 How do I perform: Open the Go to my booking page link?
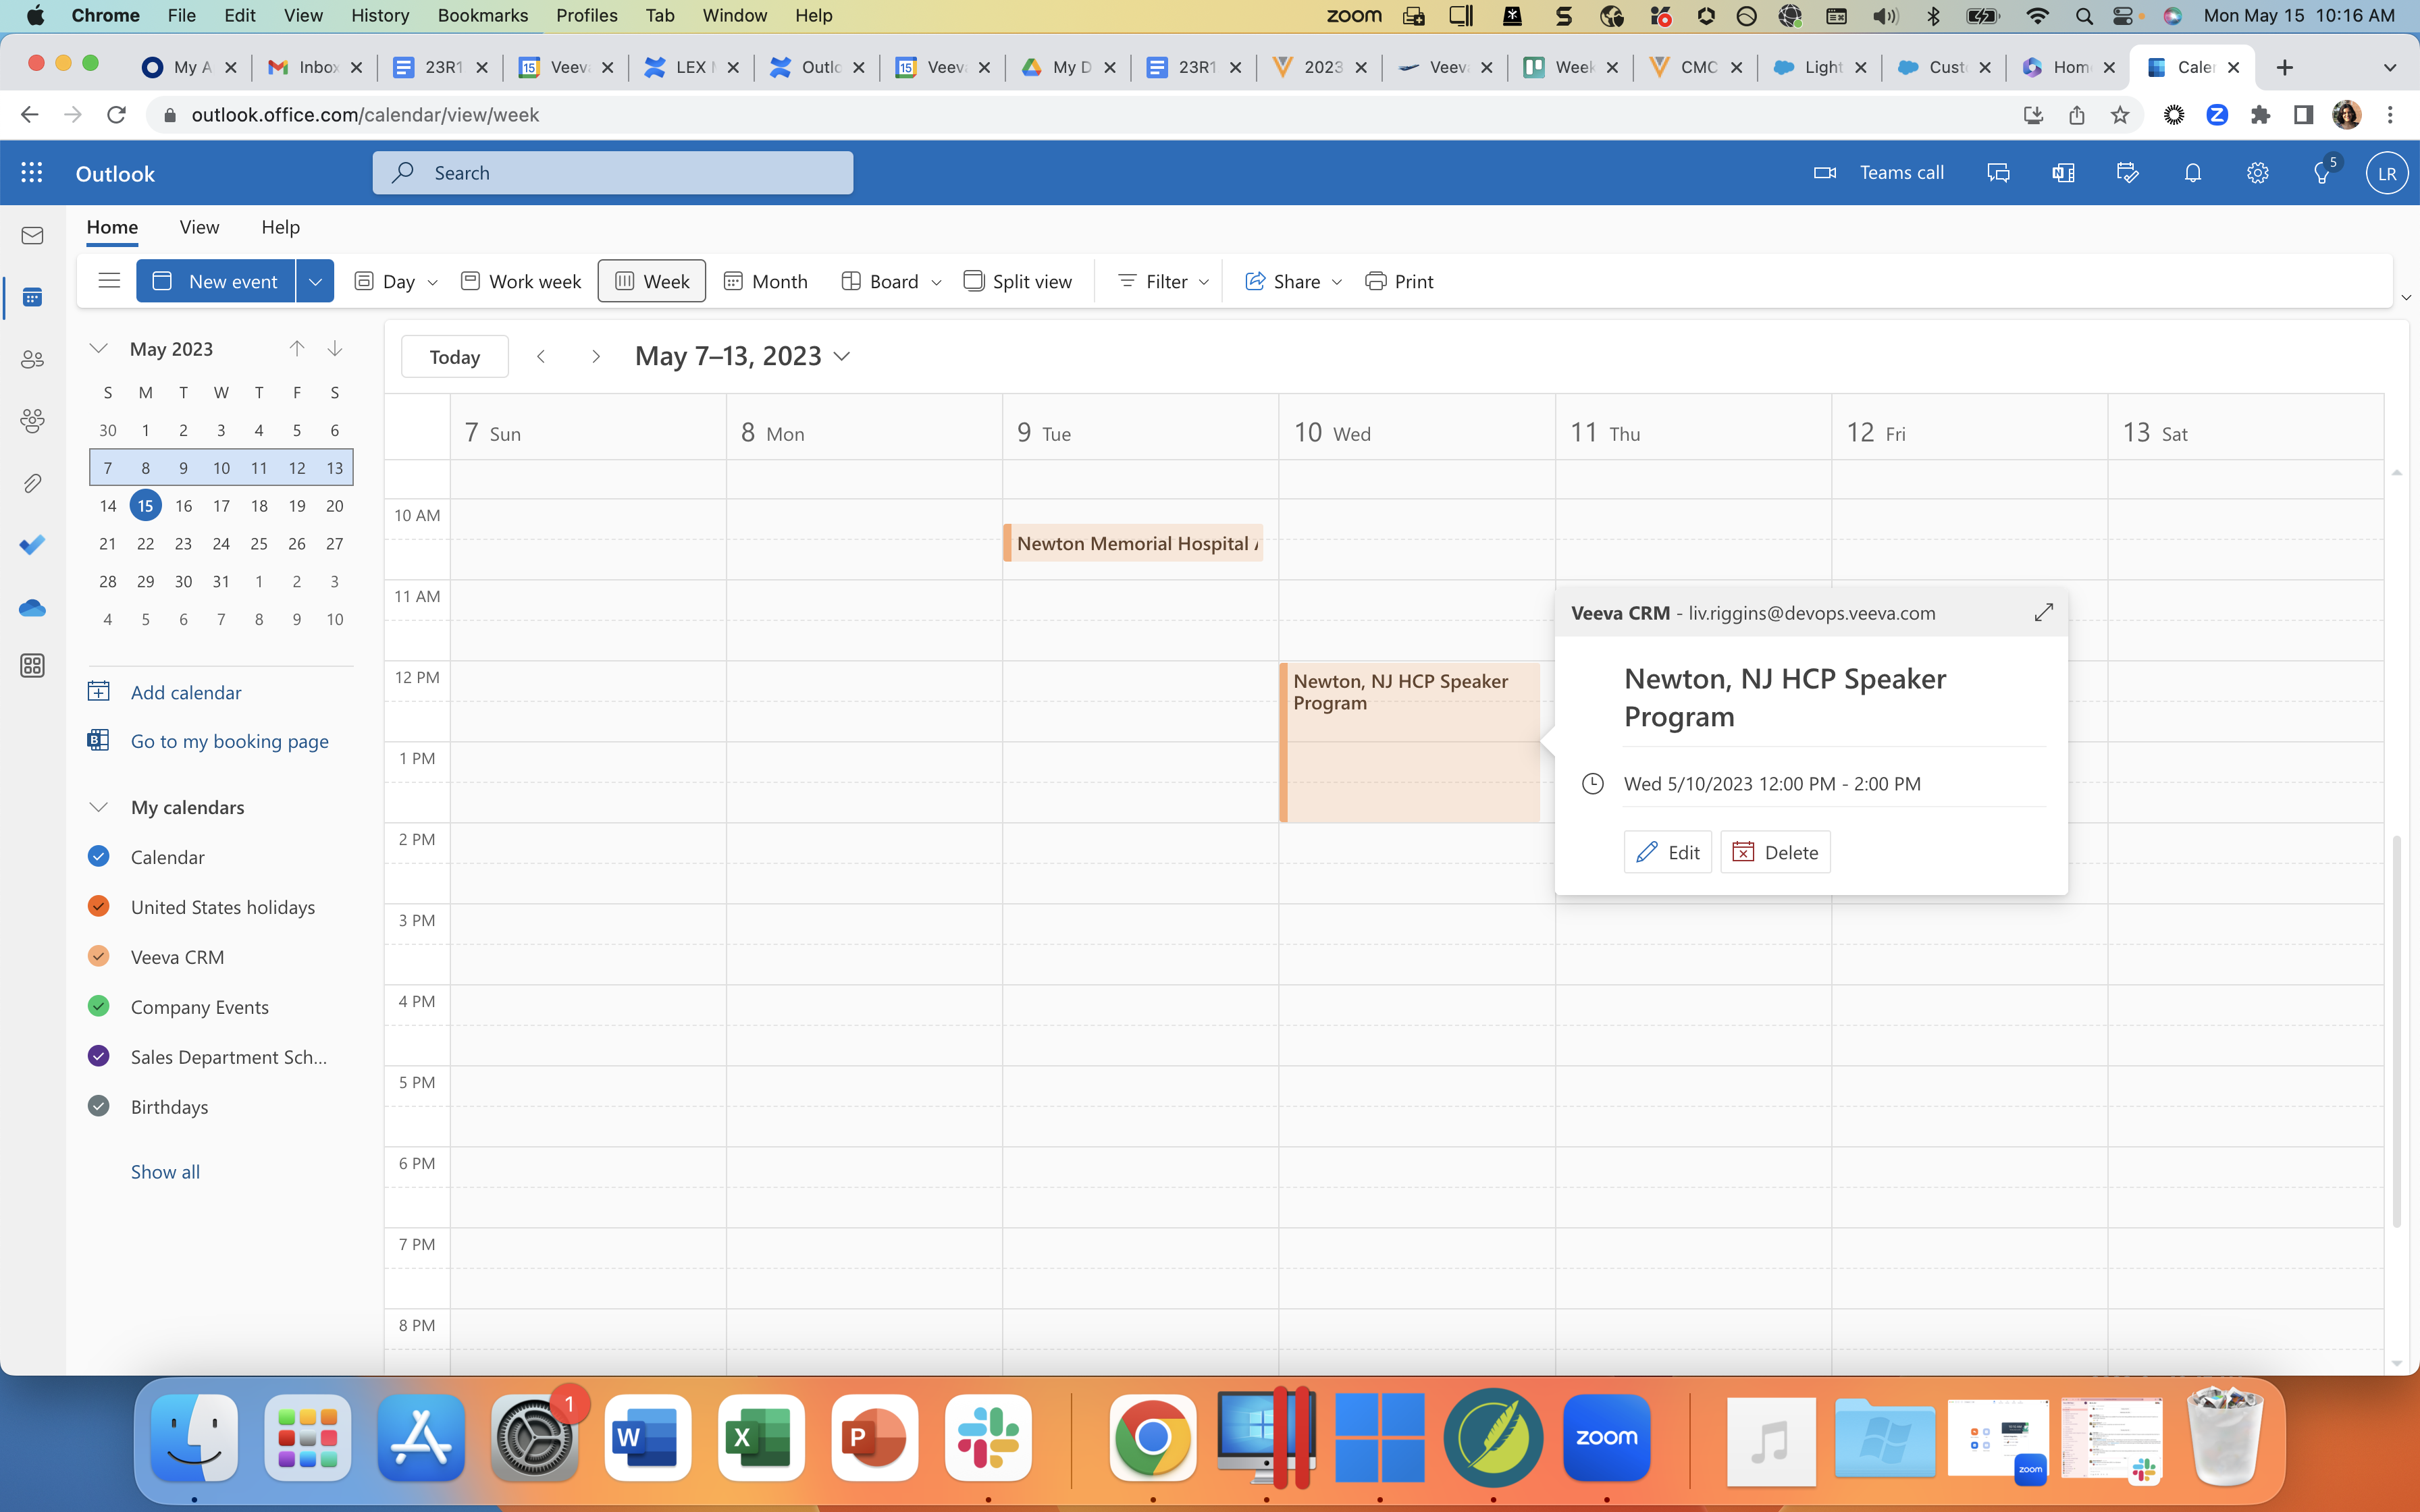coord(229,741)
